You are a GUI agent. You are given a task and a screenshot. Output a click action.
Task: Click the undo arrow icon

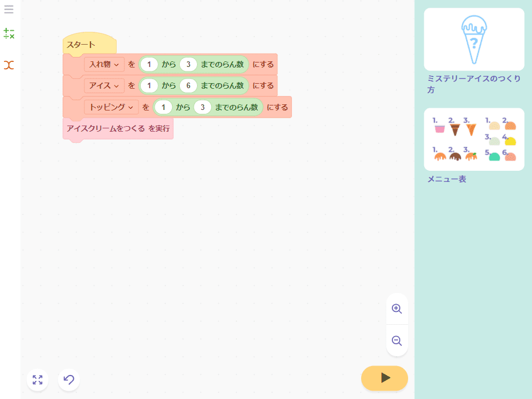[69, 380]
